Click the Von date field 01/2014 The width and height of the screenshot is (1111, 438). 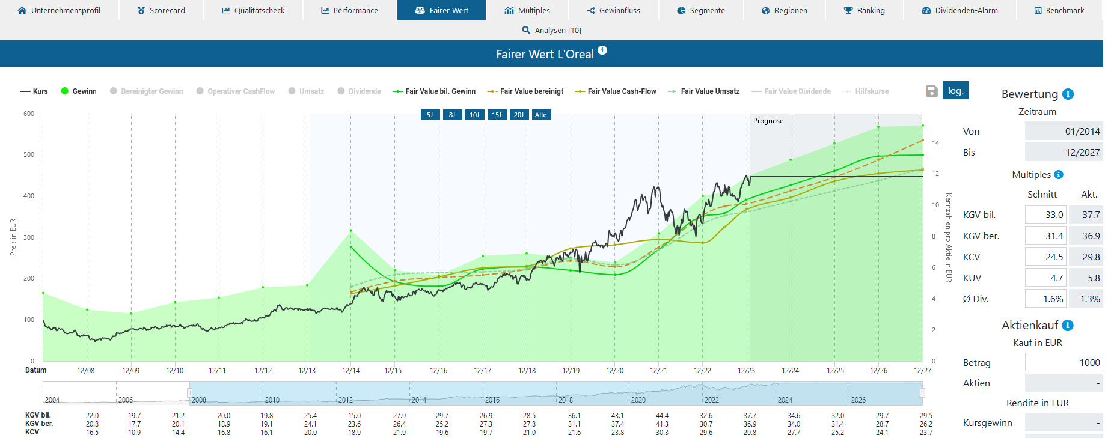[1064, 131]
